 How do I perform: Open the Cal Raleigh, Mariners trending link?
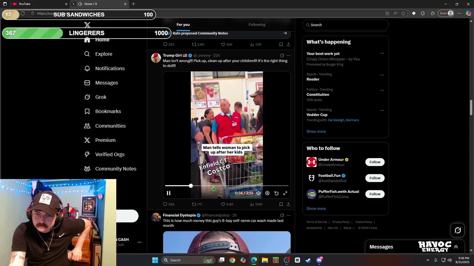(x=343, y=120)
